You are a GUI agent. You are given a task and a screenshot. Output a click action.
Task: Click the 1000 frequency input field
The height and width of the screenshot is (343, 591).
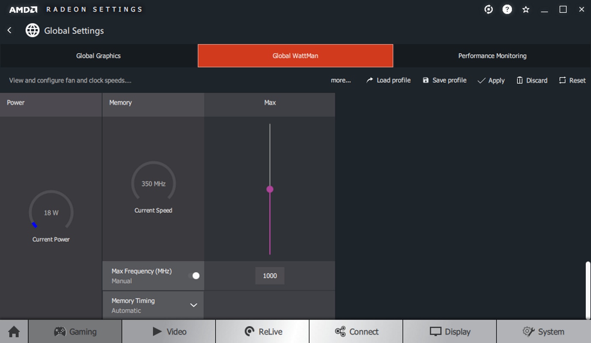(x=270, y=276)
